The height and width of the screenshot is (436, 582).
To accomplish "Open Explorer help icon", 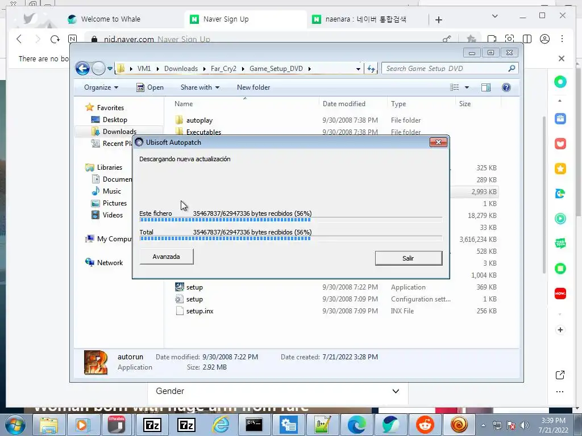I will [x=506, y=87].
